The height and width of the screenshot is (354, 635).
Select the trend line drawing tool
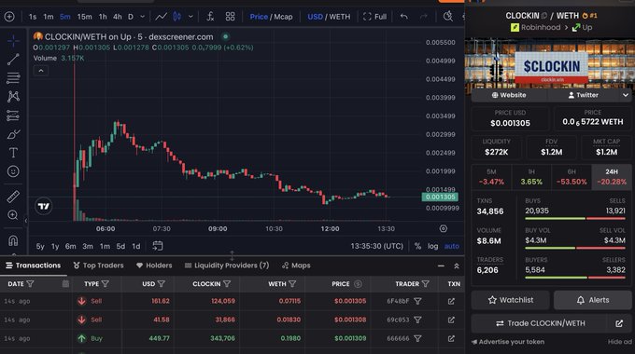[13, 59]
